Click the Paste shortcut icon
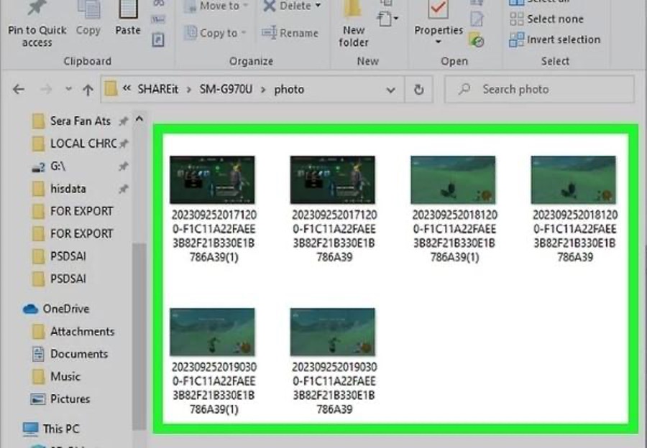 pos(158,40)
